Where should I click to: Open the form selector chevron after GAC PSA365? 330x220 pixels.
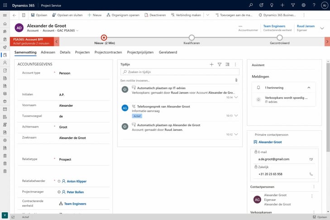pyautogui.click(x=77, y=30)
